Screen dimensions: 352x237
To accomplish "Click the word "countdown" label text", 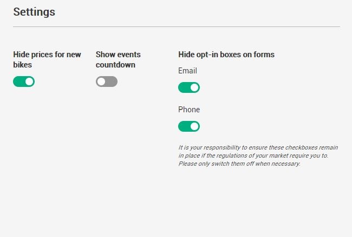I will pyautogui.click(x=115, y=65).
